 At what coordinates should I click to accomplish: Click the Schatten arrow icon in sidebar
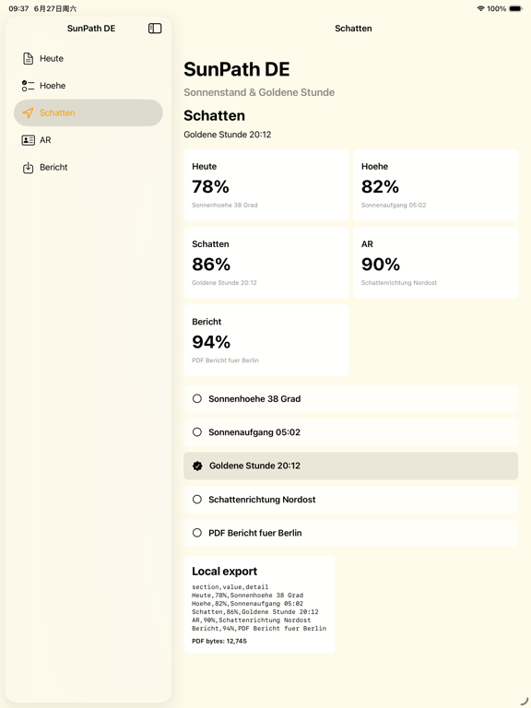28,112
